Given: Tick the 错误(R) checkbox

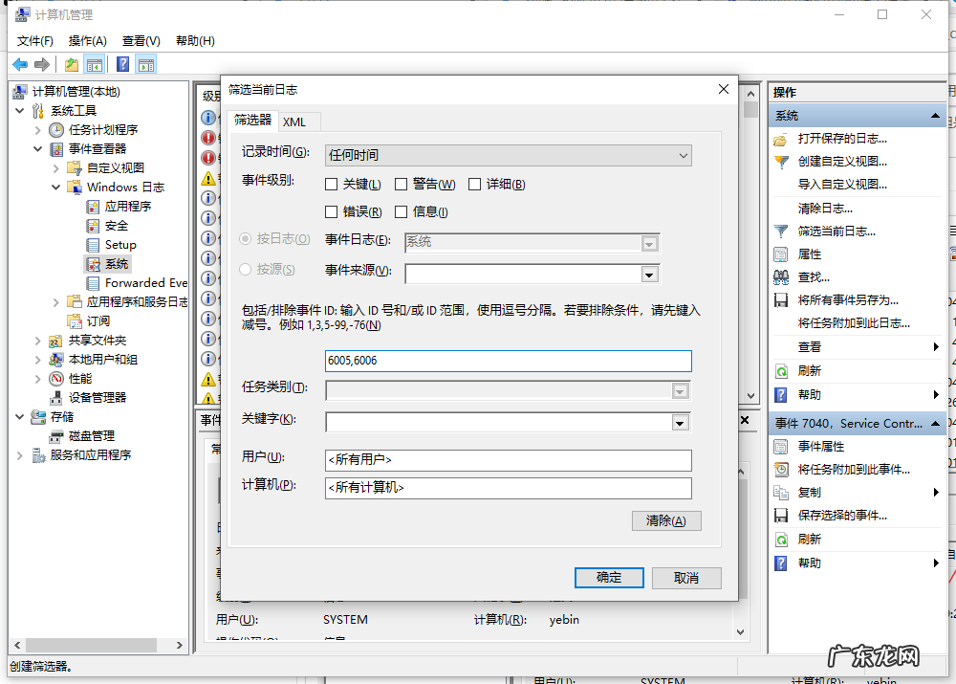Looking at the screenshot, I should tap(332, 212).
